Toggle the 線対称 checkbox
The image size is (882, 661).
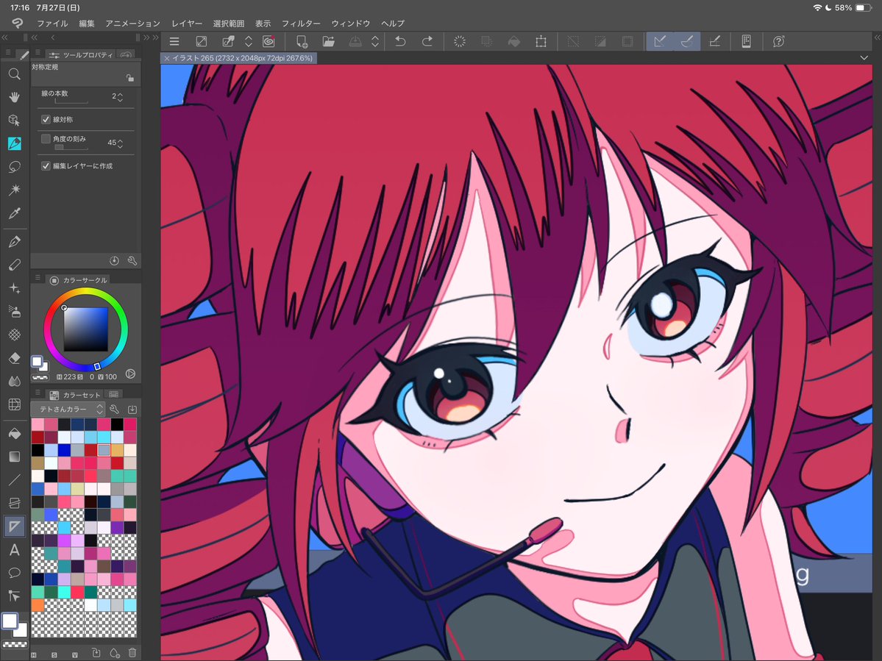46,119
